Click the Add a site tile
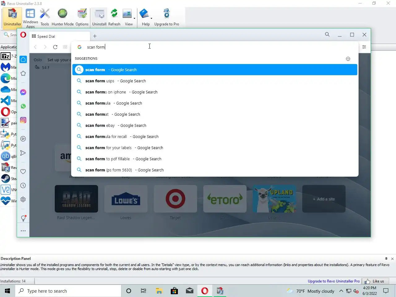 tap(324, 199)
